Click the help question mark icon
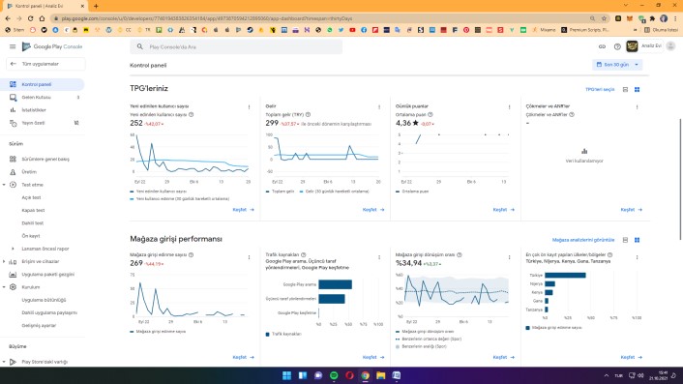Viewport: 683px width, 384px height. (x=617, y=46)
